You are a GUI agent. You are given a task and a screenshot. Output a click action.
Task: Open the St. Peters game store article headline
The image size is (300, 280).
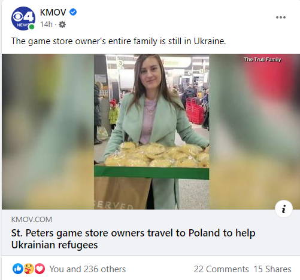pos(133,239)
